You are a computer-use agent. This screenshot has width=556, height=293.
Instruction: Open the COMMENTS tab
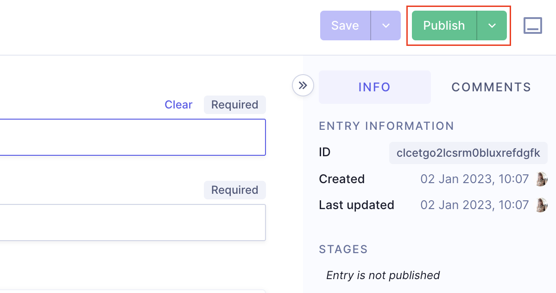491,87
